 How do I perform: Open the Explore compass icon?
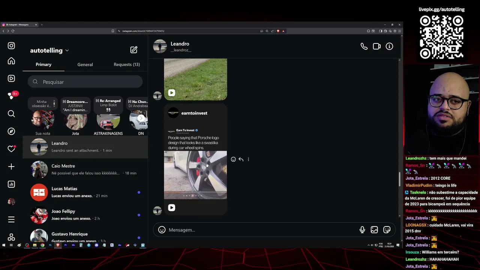click(11, 131)
